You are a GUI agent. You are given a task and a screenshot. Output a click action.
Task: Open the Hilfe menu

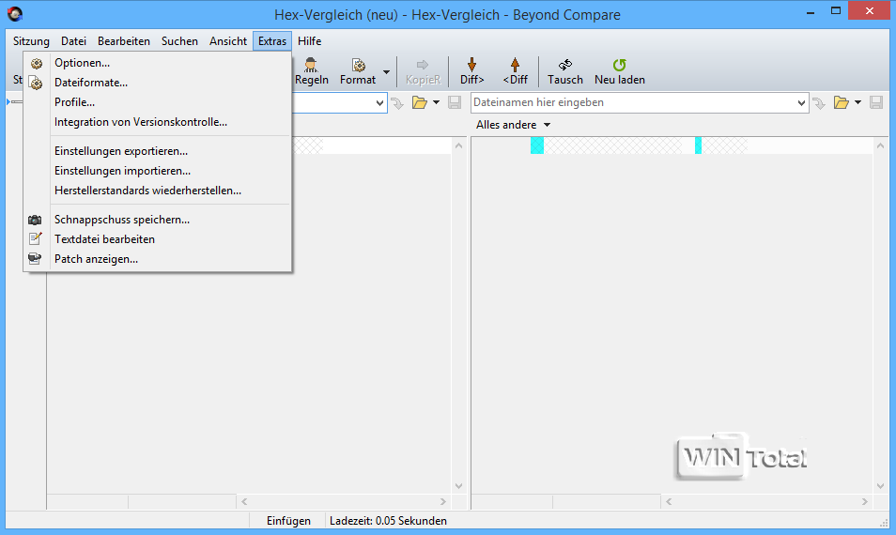click(x=309, y=41)
